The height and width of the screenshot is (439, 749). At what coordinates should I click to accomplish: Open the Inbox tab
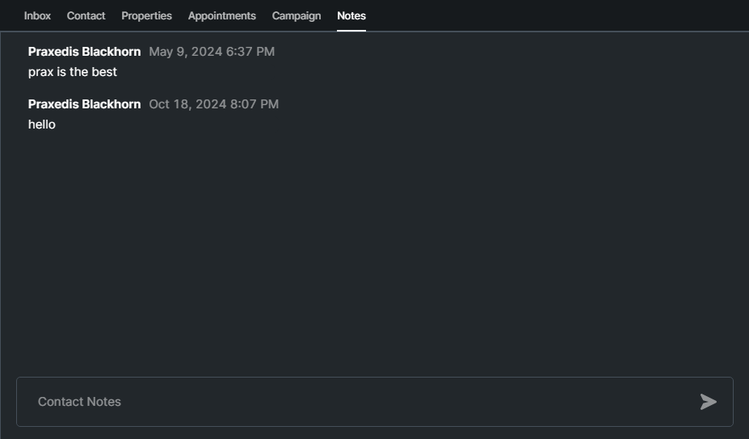point(37,16)
